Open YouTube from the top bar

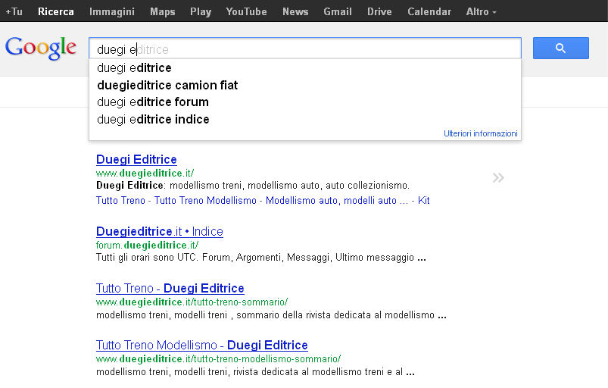coord(246,11)
